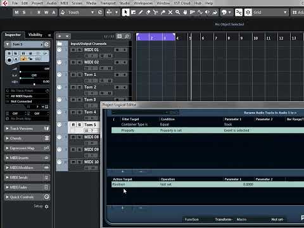Select the Glue tool
The width and height of the screenshot is (304, 228).
163,12
